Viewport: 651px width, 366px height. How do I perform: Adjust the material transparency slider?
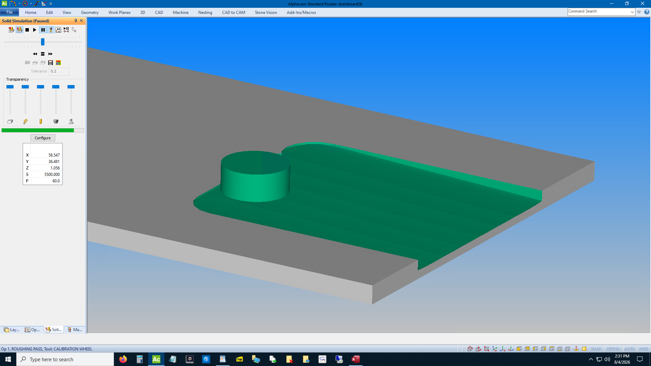(x=10, y=87)
